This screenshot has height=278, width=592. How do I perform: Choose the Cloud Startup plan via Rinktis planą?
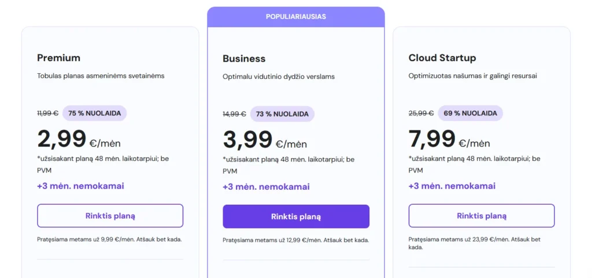click(x=482, y=216)
